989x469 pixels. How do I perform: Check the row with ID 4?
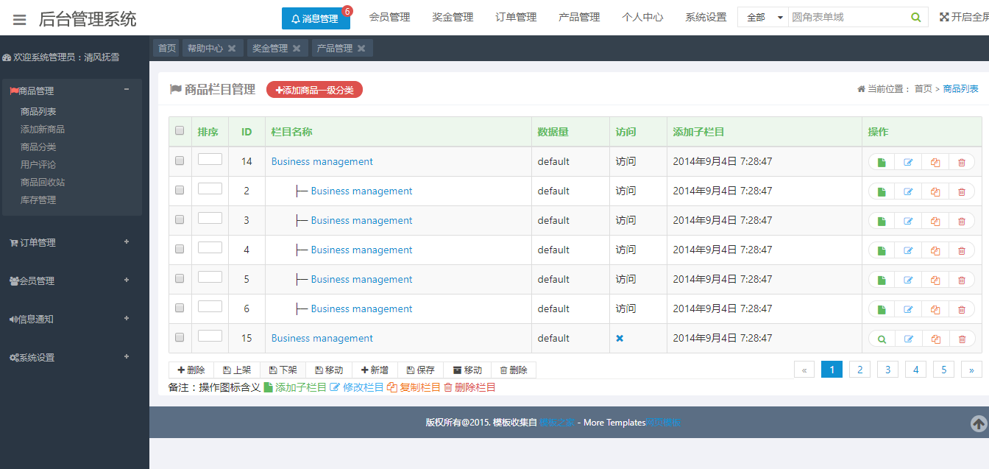point(180,249)
